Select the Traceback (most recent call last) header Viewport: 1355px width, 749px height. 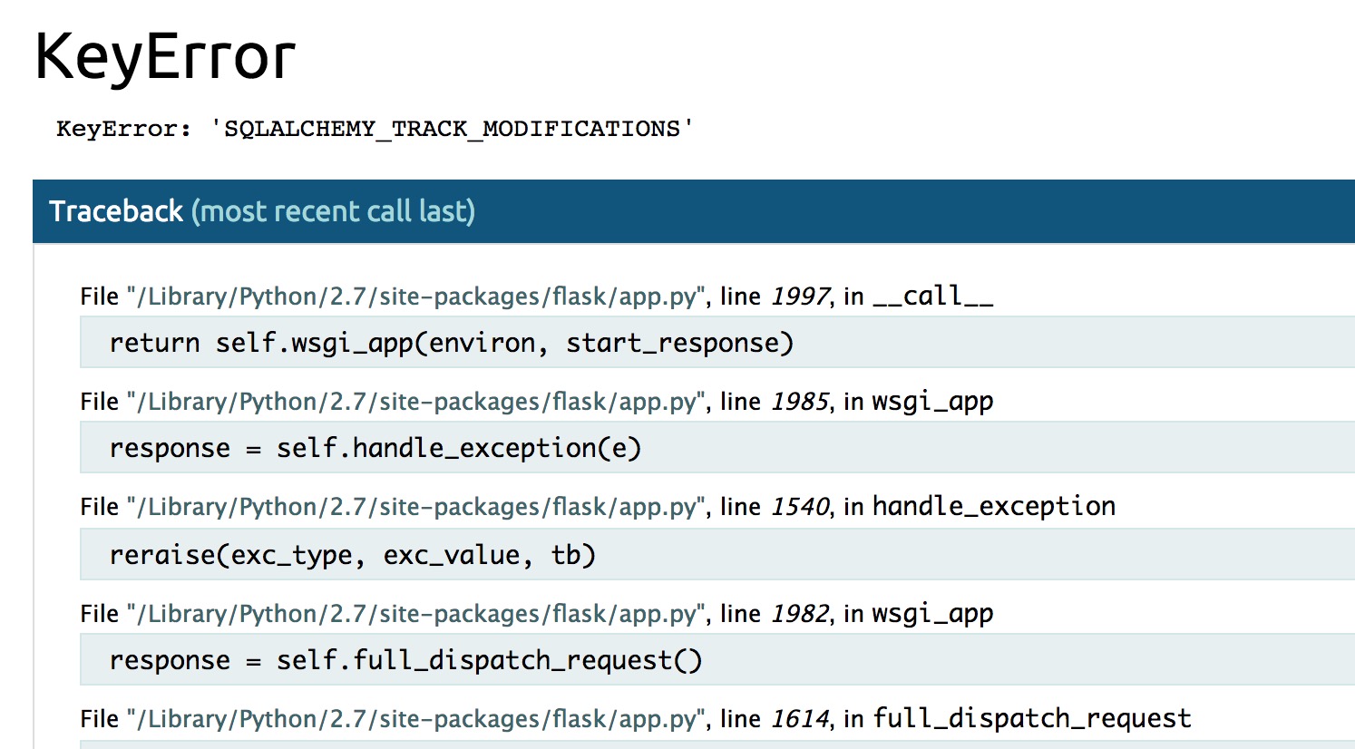pos(264,210)
